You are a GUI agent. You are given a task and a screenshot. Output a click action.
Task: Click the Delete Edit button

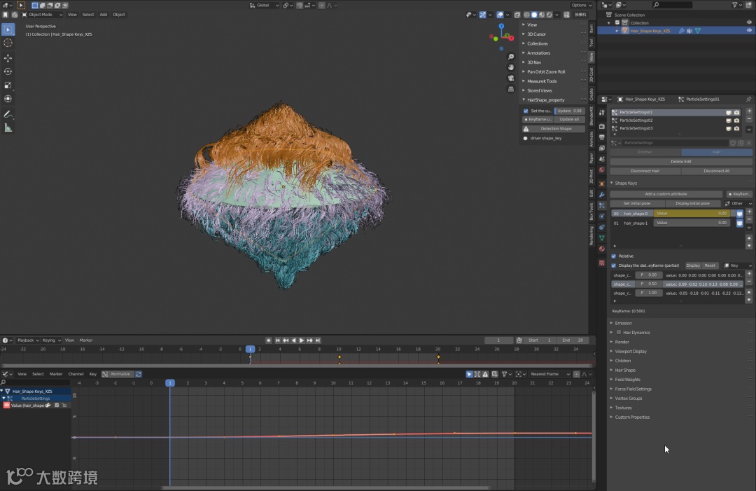680,162
